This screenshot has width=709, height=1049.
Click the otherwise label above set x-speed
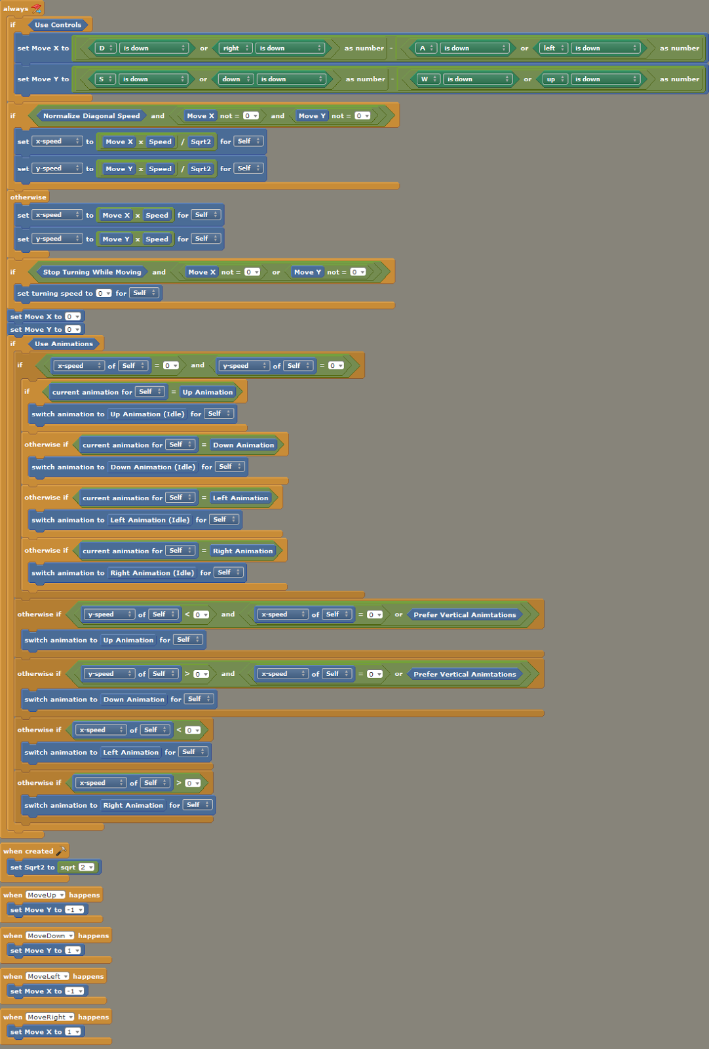[28, 197]
